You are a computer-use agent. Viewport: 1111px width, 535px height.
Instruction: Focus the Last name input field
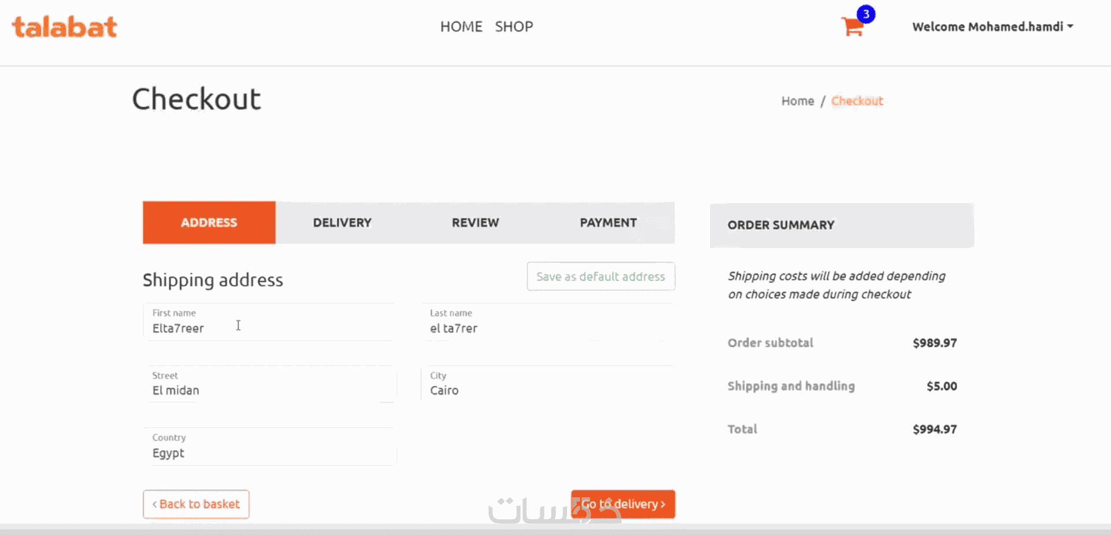(548, 328)
